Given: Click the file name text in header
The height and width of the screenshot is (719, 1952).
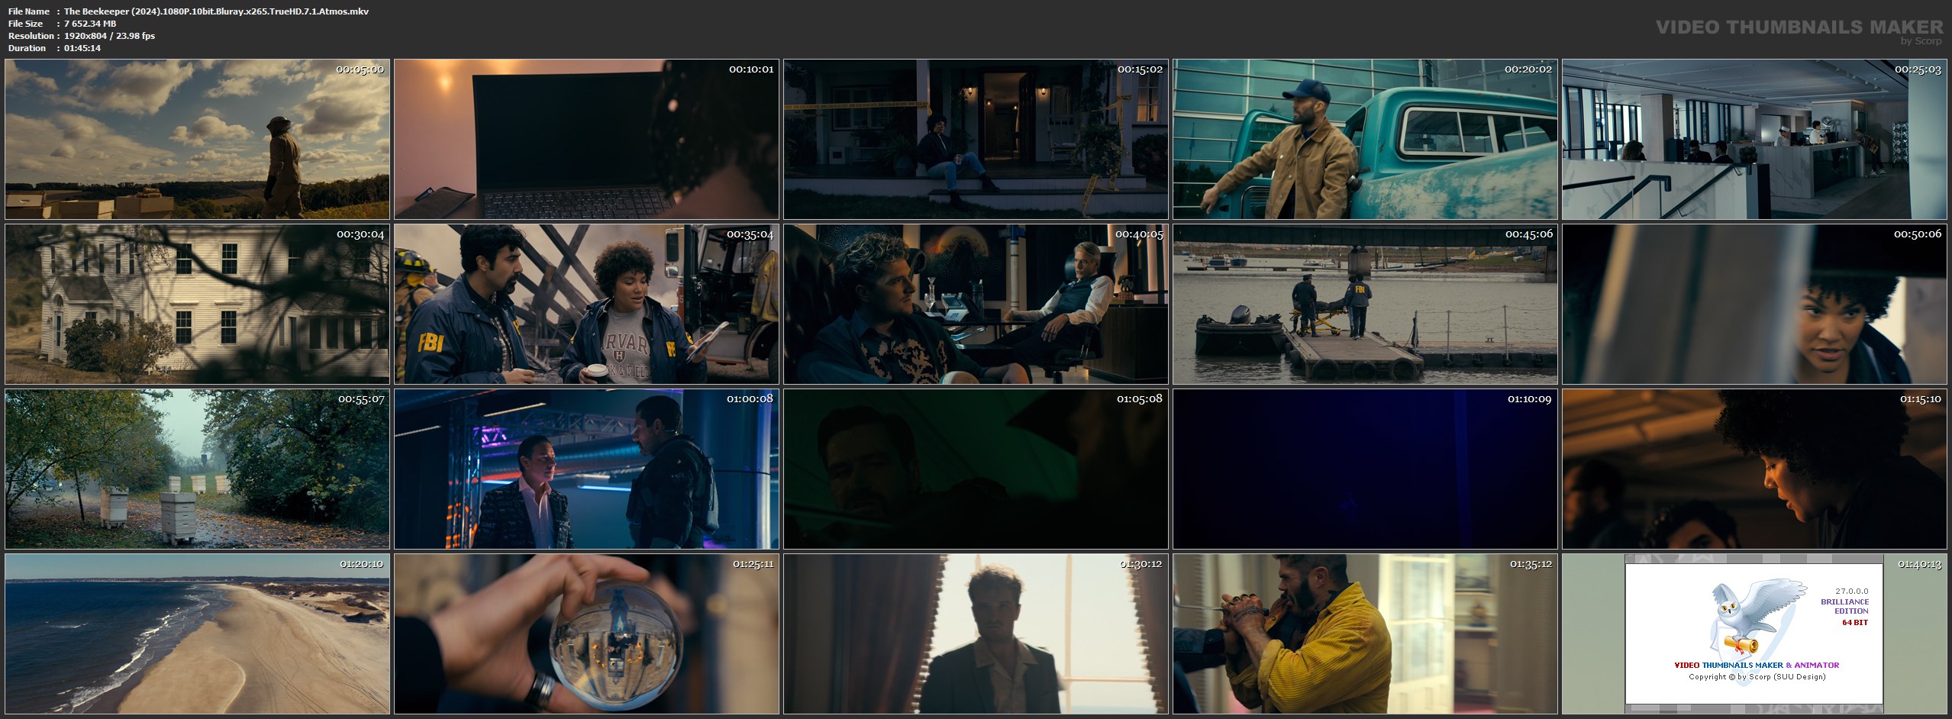Looking at the screenshot, I should click(216, 11).
